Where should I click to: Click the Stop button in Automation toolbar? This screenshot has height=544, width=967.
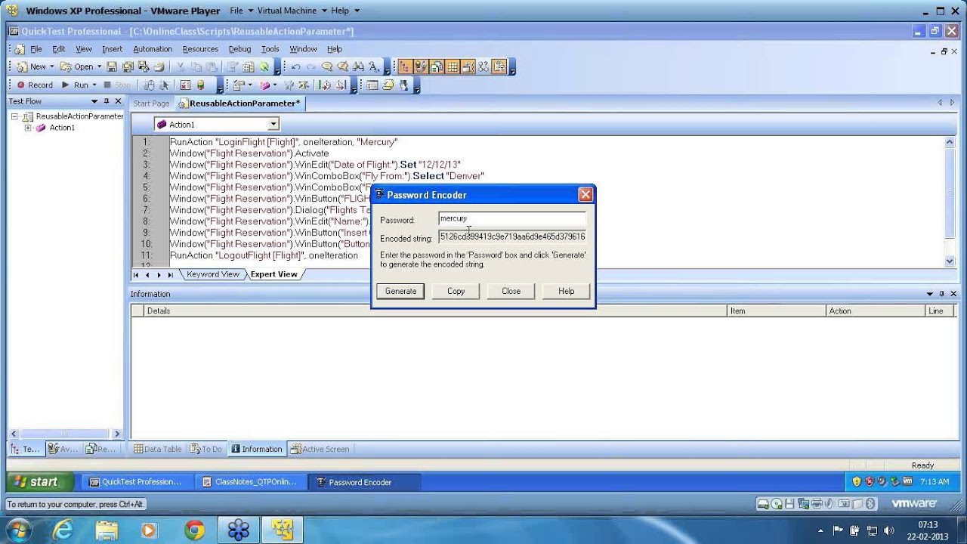click(117, 85)
